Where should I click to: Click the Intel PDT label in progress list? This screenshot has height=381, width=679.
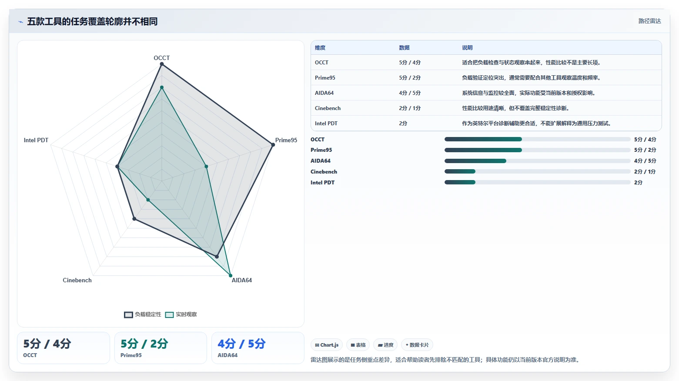(322, 183)
